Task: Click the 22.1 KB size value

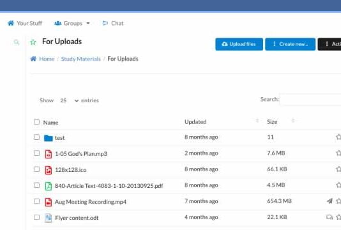Action: click(277, 217)
